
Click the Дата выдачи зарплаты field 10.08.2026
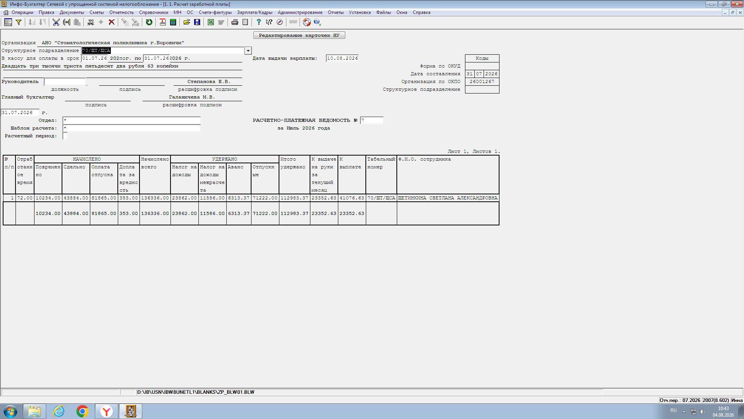coord(342,58)
